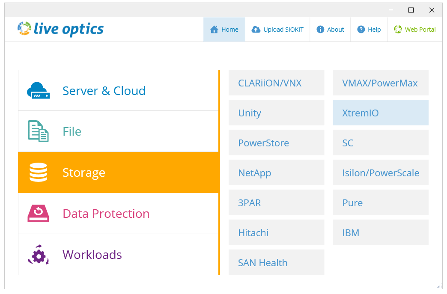
Task: Click the Home house icon
Action: click(x=214, y=30)
